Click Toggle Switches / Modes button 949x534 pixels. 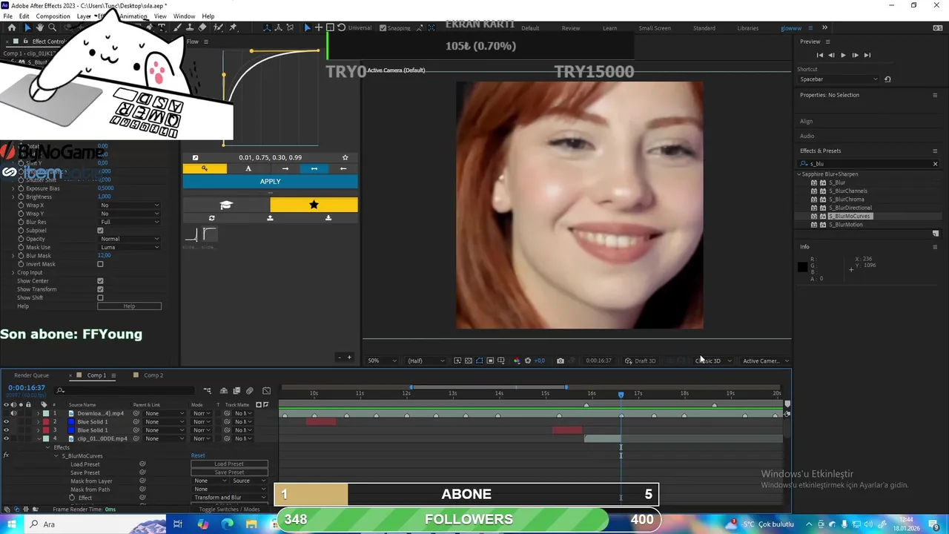229,510
